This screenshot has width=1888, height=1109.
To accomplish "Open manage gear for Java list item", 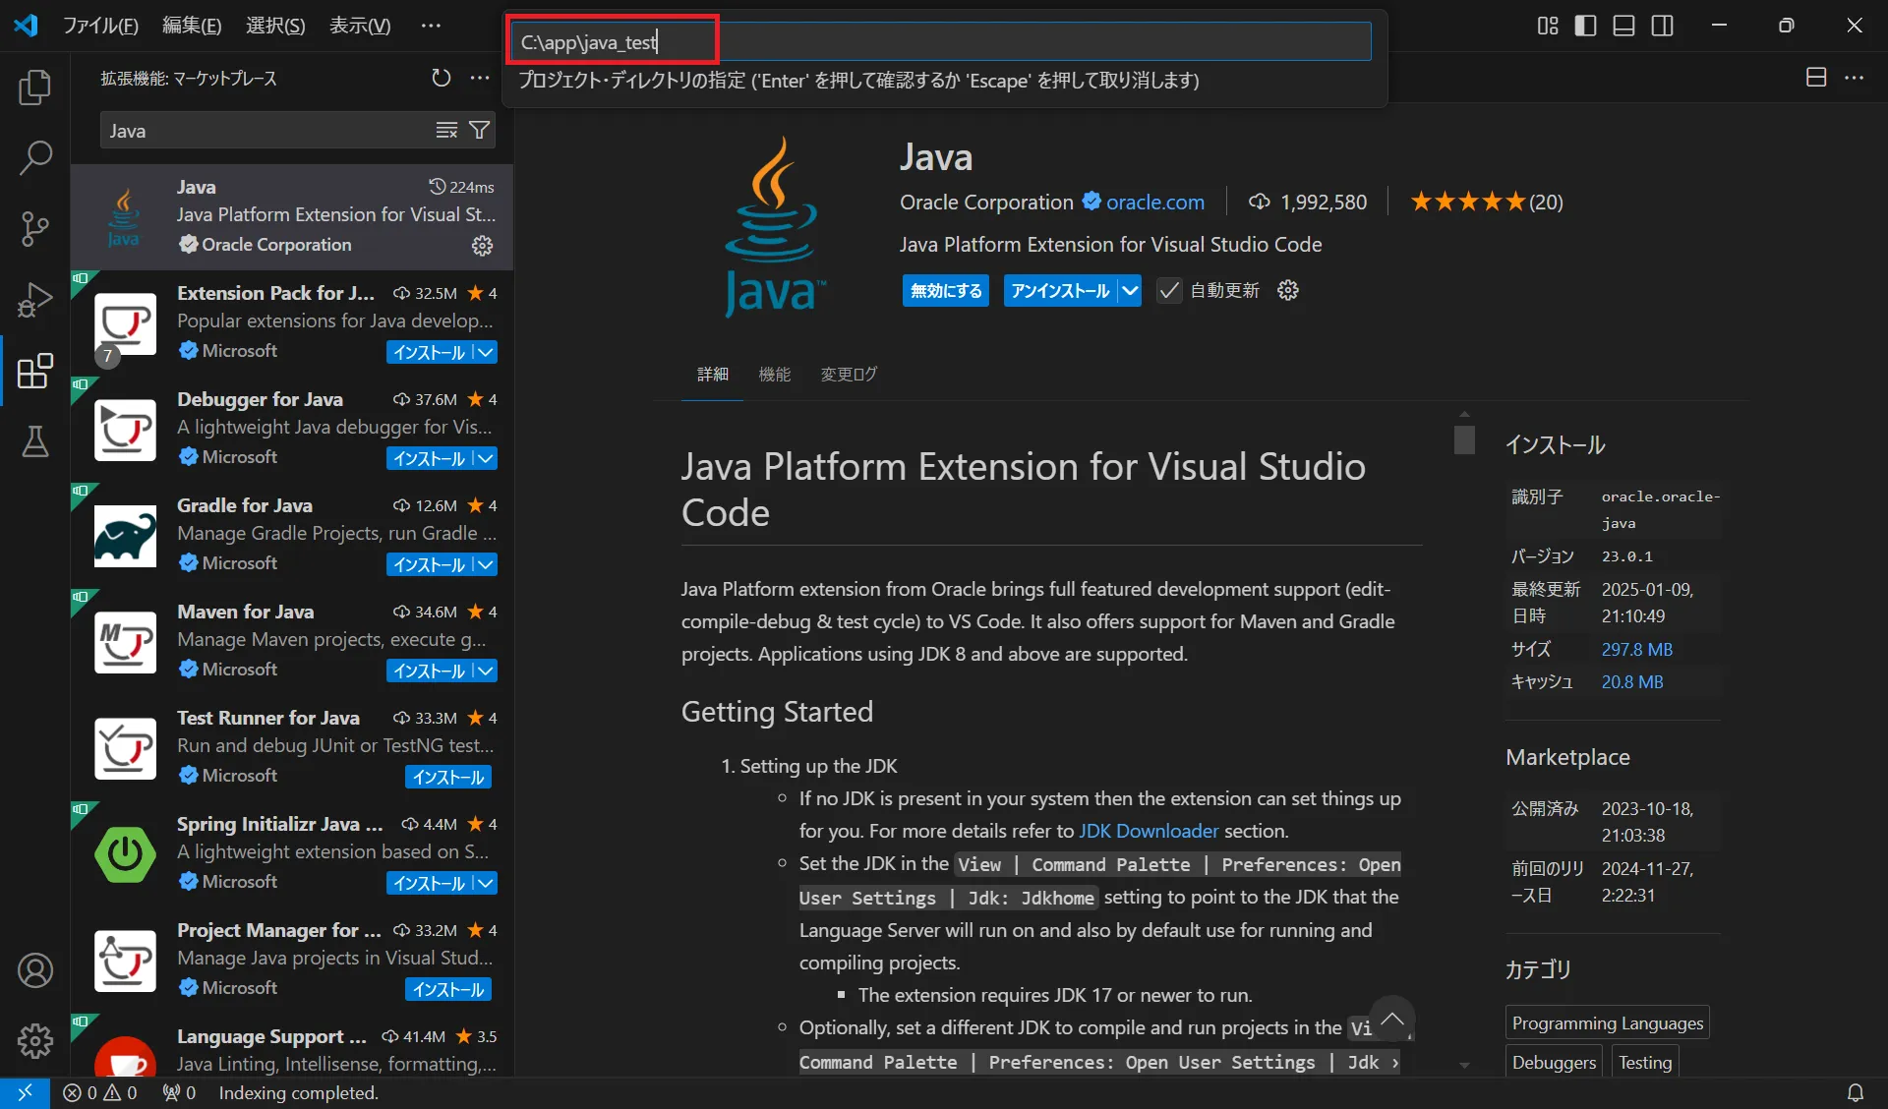I will (482, 245).
